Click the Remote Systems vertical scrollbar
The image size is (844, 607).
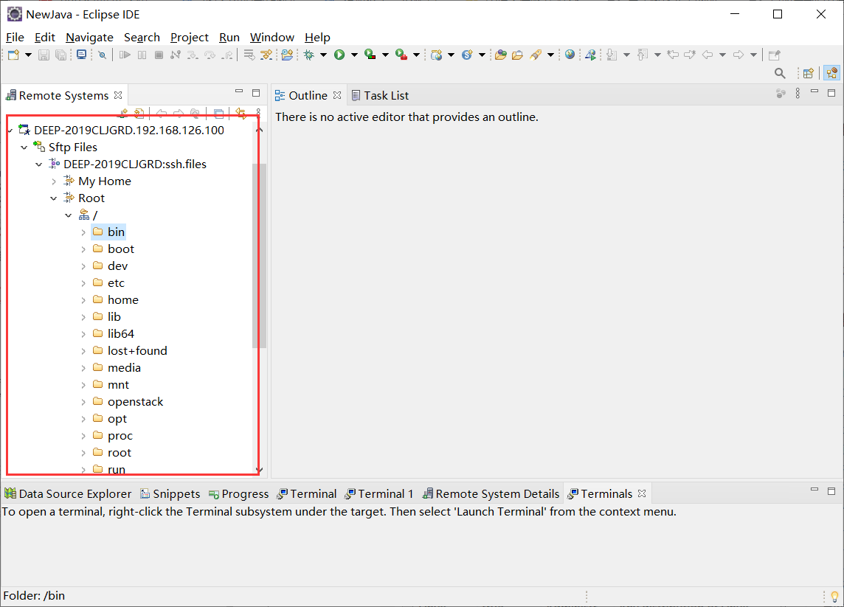click(260, 258)
